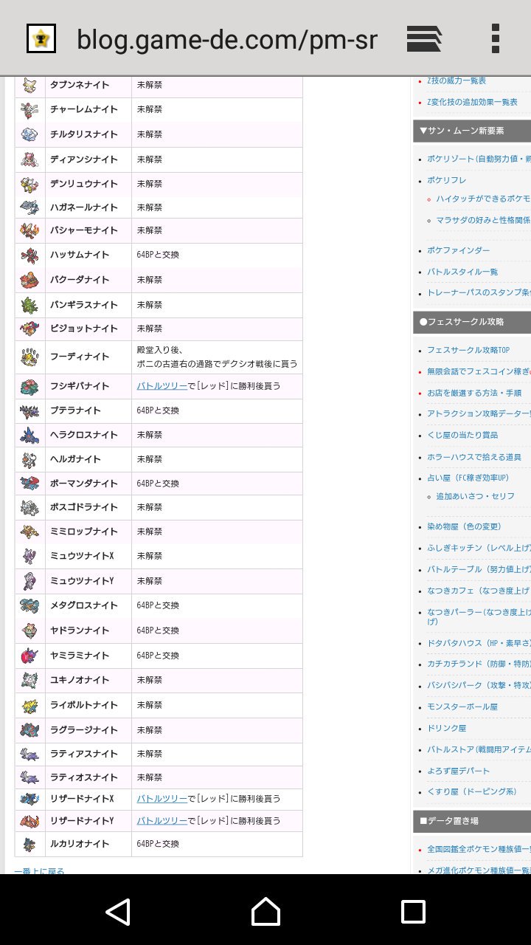Image resolution: width=531 pixels, height=945 pixels.
Task: Tap the sprite icon beside リザードナイトX
Action: tap(29, 799)
